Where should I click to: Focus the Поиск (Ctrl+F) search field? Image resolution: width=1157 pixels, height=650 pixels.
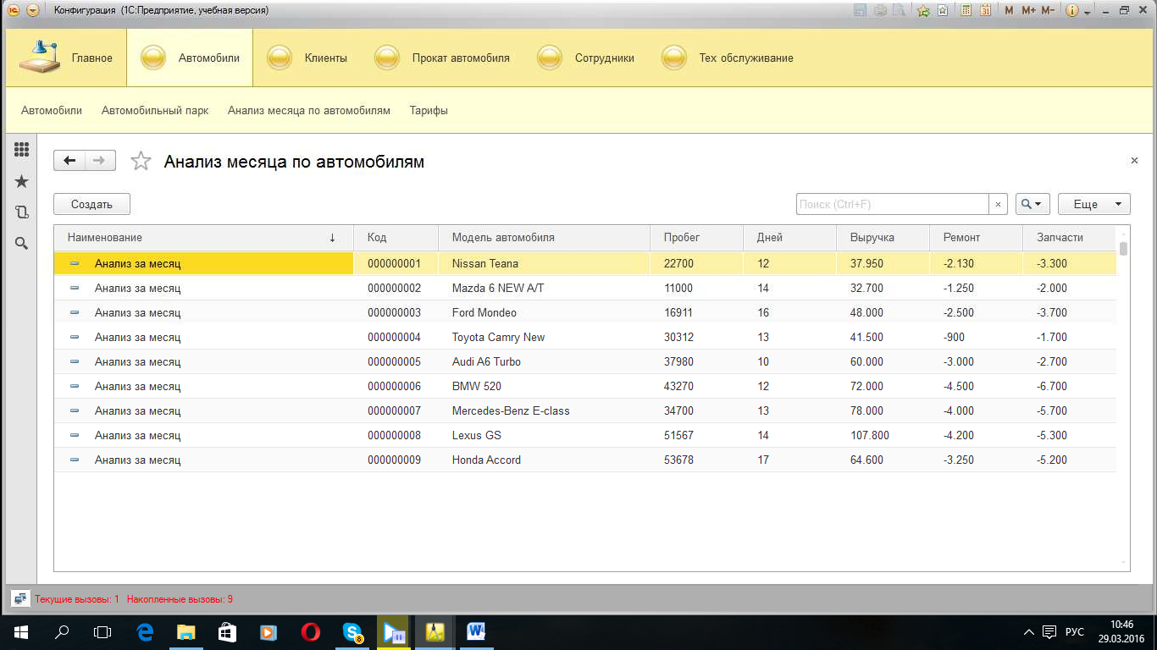(893, 204)
